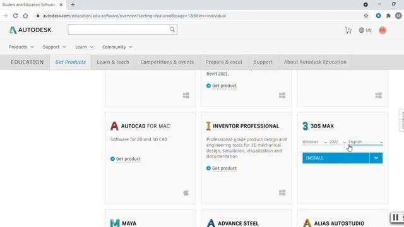
Task: Select the Education tab
Action: [27, 62]
